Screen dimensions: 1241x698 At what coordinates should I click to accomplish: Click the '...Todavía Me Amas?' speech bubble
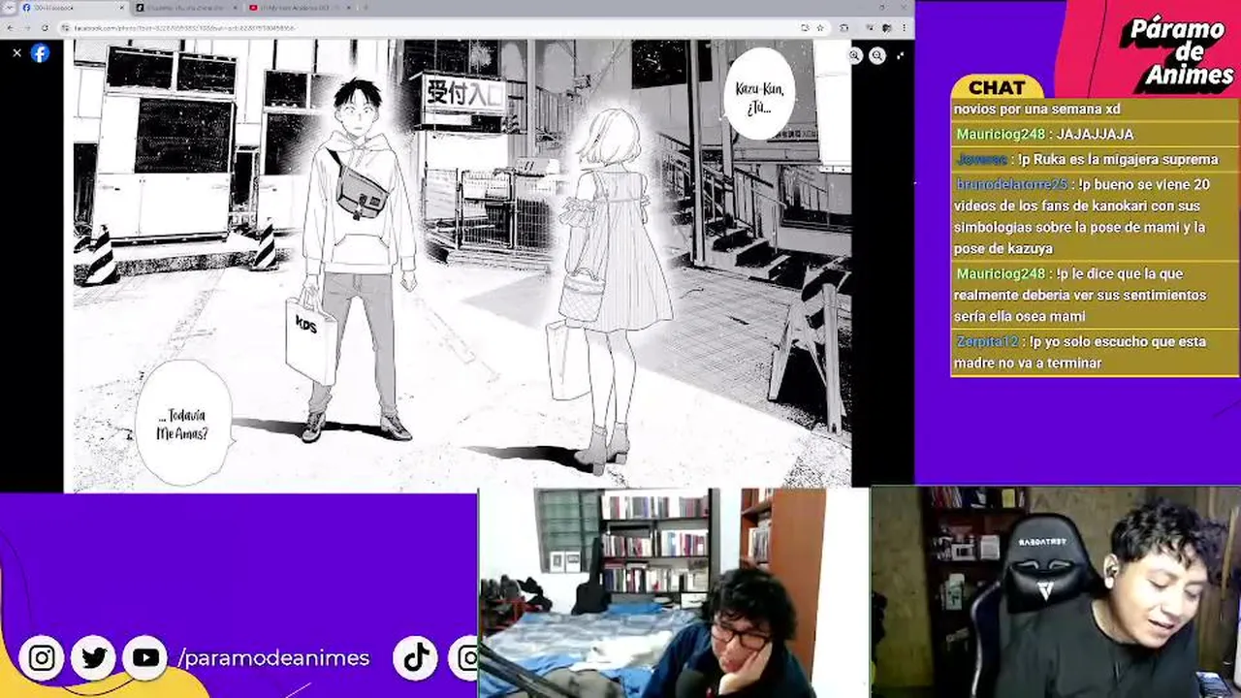click(x=182, y=424)
